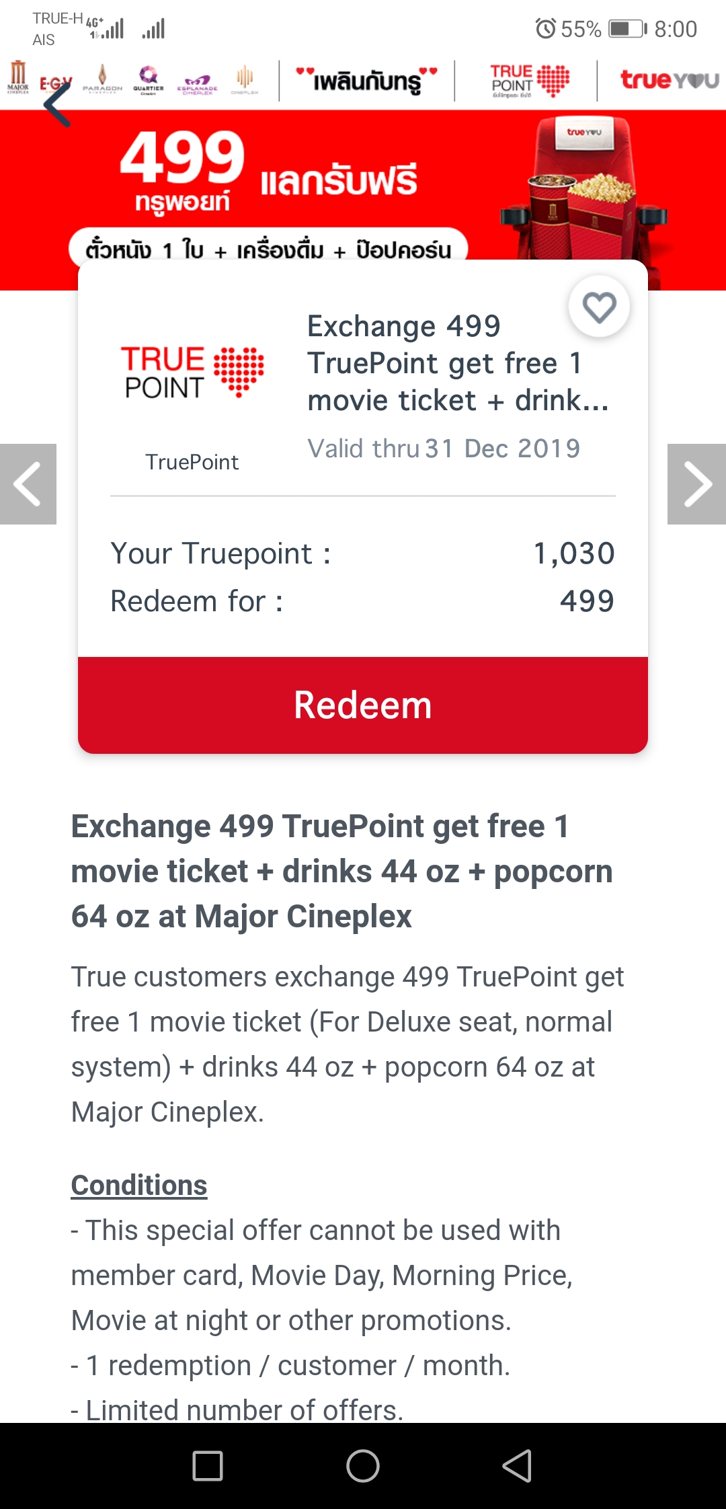Tap the Android back triangle button
Viewport: 726px width, 1509px height.
518,1465
